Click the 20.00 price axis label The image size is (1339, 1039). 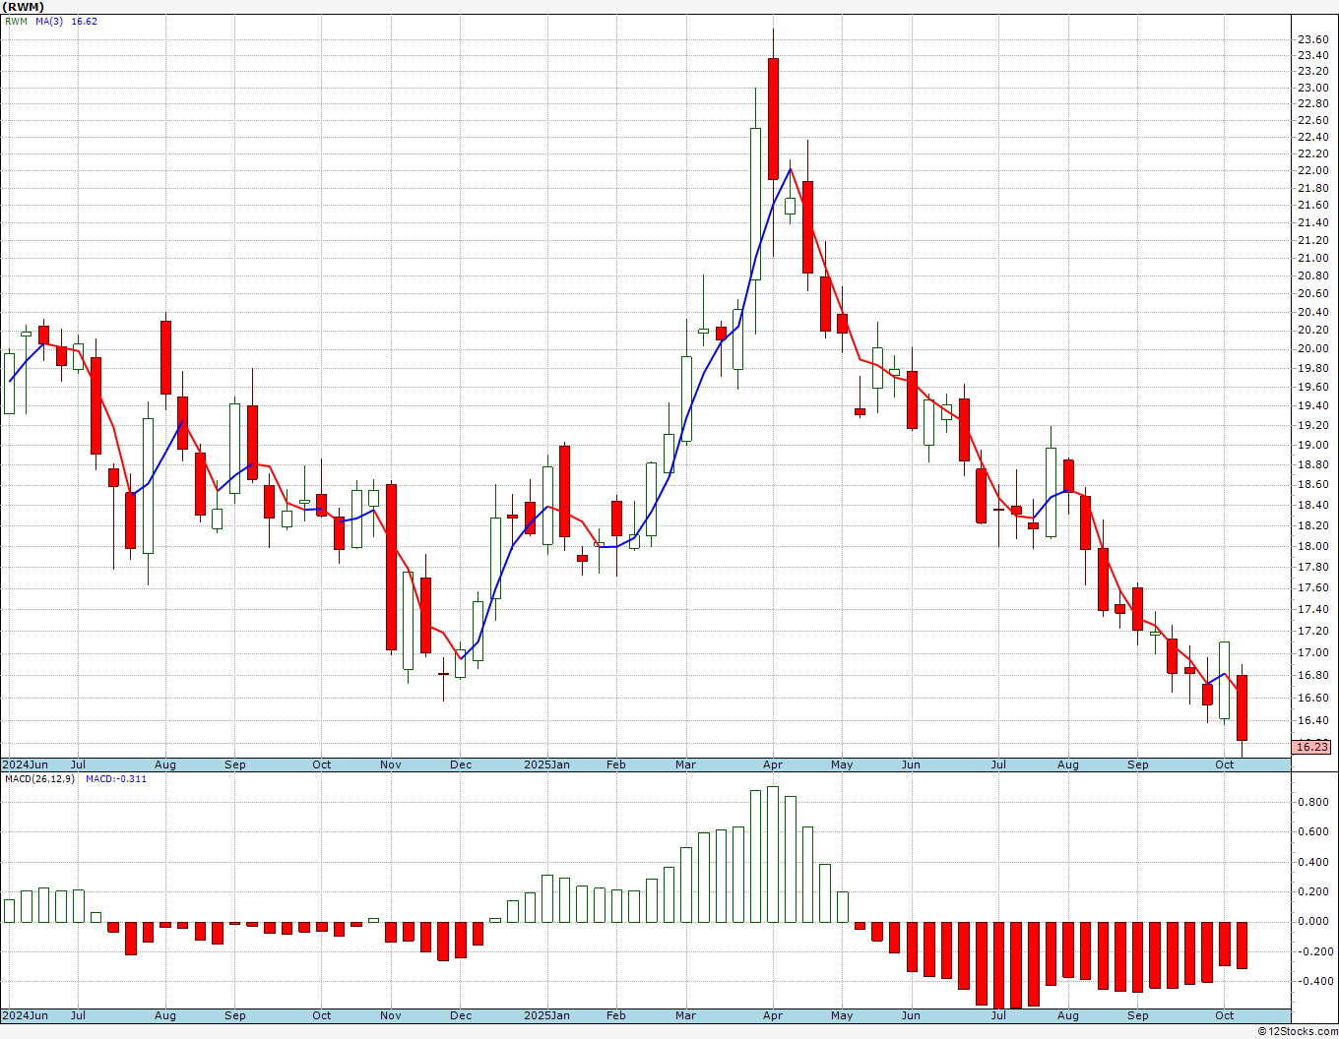coord(1312,348)
